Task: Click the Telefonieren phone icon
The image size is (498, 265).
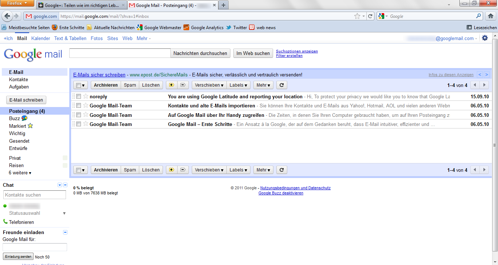Action: [5, 222]
